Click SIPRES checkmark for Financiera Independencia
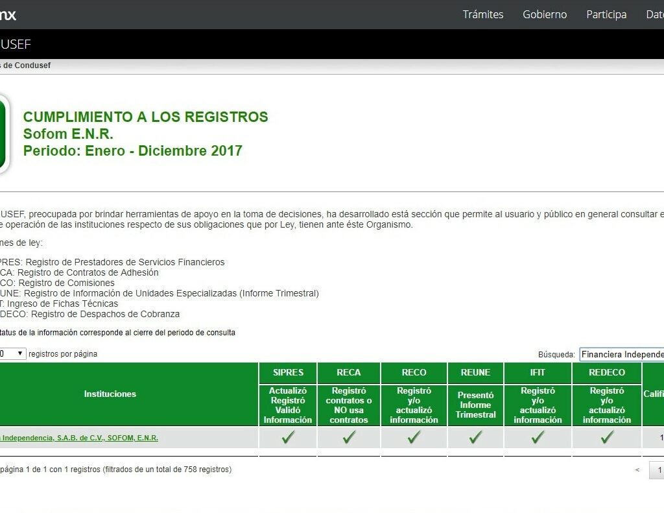664x513 pixels. point(288,437)
